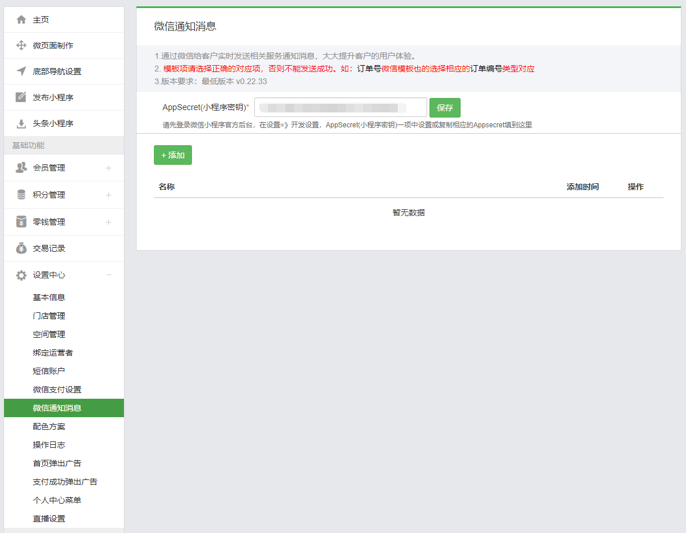Image resolution: width=686 pixels, height=533 pixels.
Task: Click the version requirement note v0.22.33
Action: pos(210,81)
